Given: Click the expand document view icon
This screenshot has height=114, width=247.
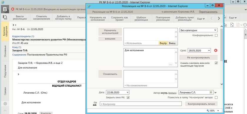Looking at the screenshot, I should pos(232,25).
